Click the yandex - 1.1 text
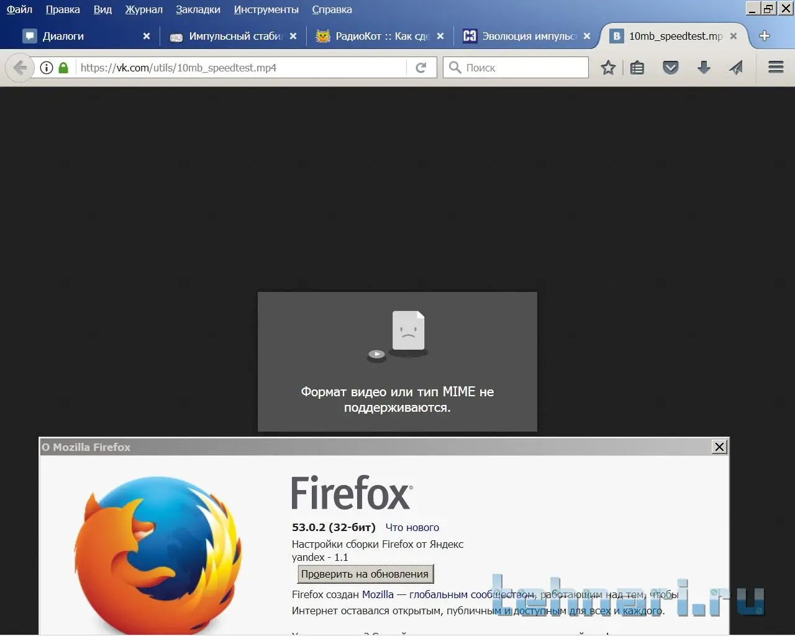The width and height of the screenshot is (795, 636). [x=320, y=557]
